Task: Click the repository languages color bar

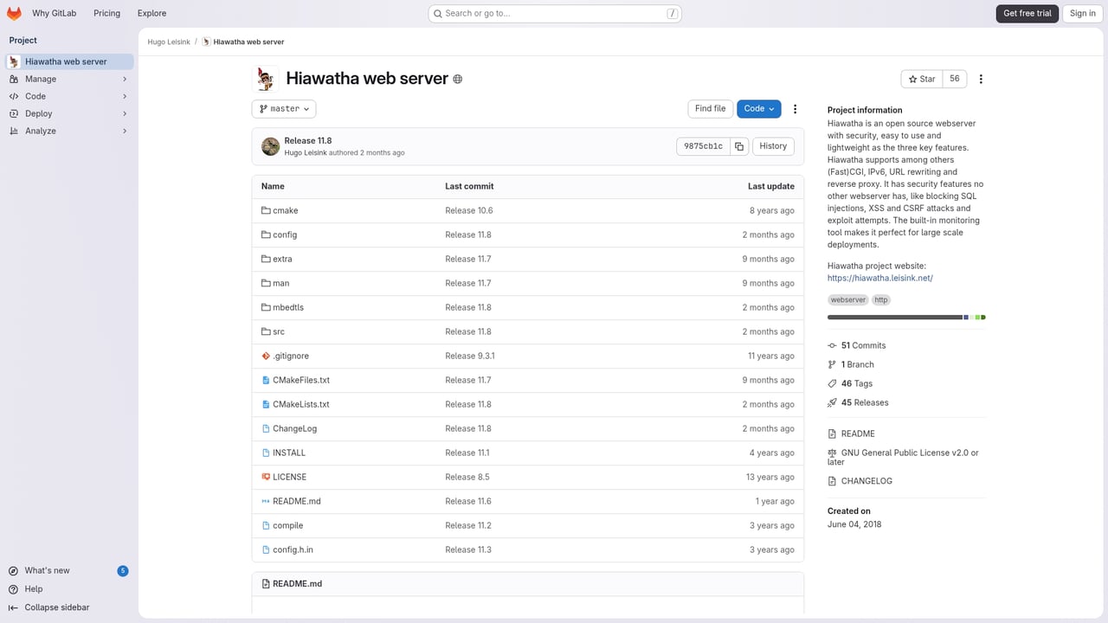Action: (905, 318)
